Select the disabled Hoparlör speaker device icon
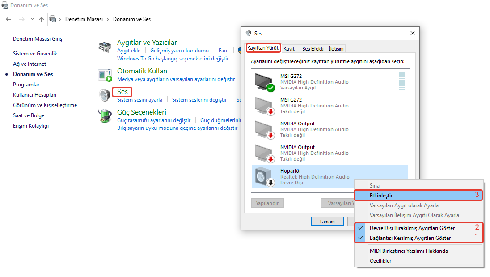 [264, 177]
